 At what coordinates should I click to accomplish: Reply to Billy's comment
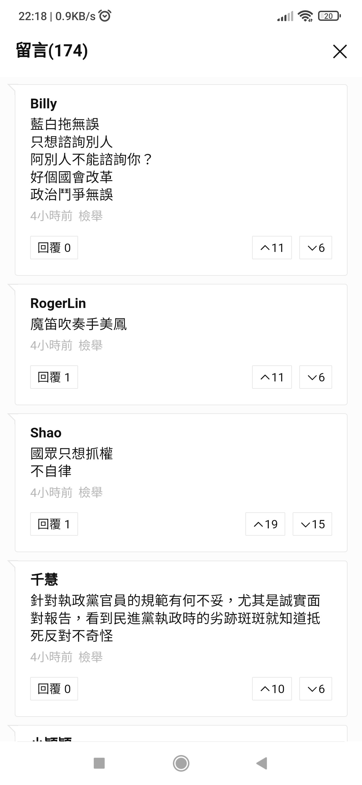[x=54, y=248]
